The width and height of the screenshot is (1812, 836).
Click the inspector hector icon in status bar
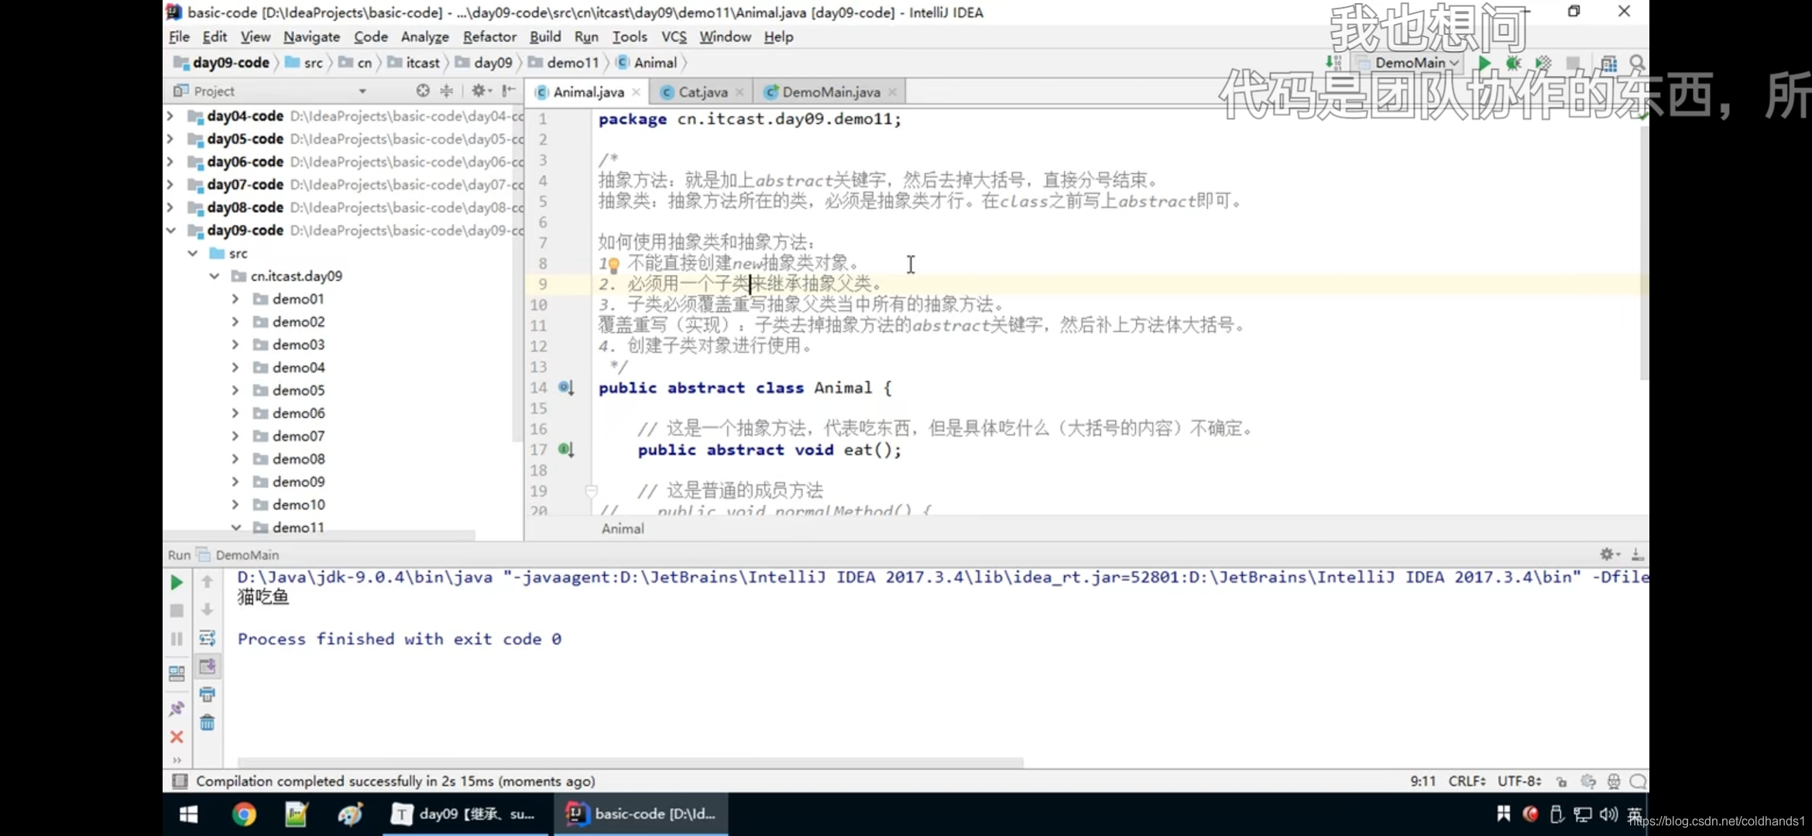1614,782
